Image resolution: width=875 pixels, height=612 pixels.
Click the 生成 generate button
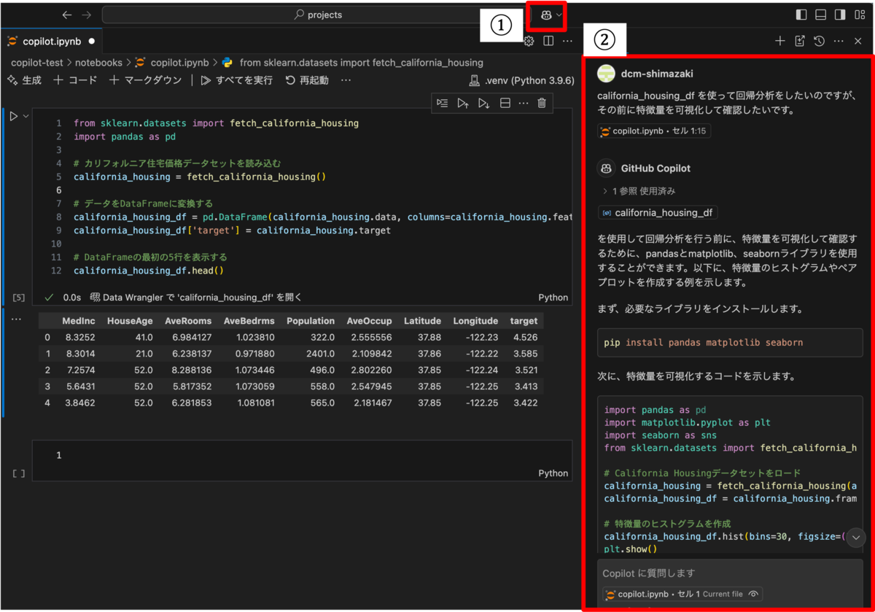pos(24,80)
